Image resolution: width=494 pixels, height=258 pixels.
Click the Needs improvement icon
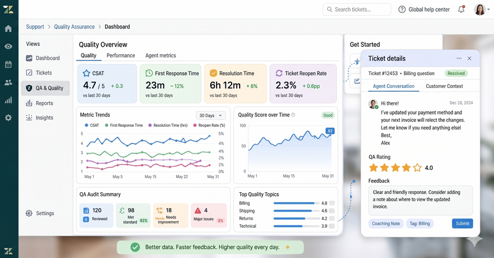tap(160, 210)
